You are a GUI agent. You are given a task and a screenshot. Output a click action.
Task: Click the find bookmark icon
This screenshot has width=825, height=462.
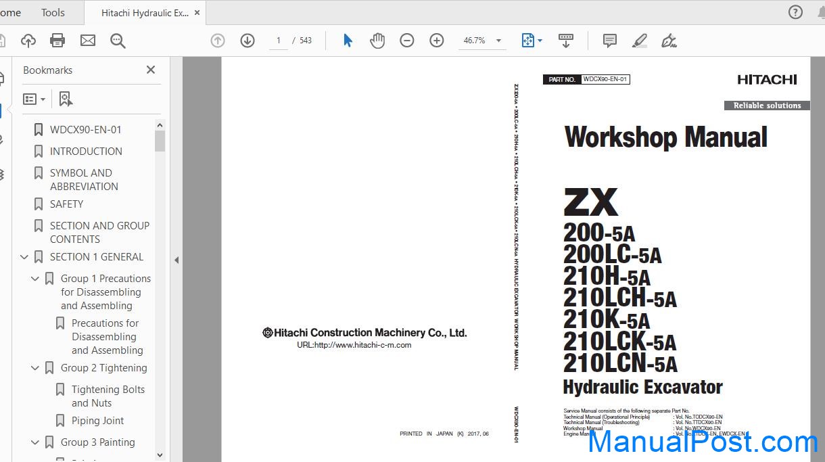click(x=66, y=99)
